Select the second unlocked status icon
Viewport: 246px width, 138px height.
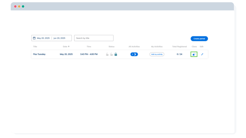click(x=112, y=54)
